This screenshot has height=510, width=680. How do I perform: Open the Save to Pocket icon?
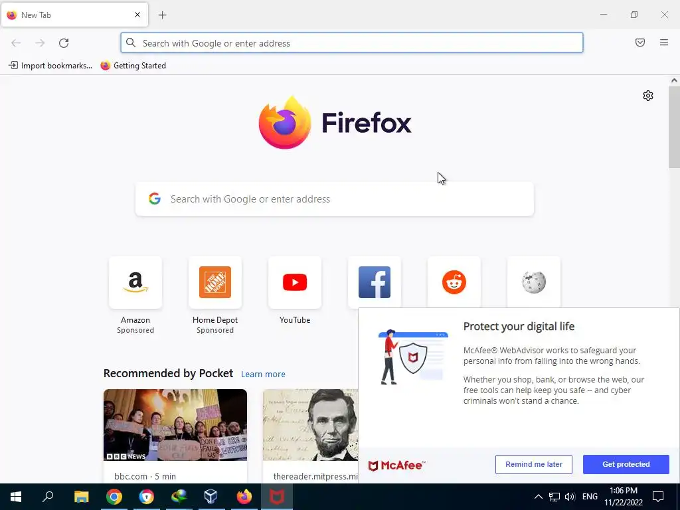639,42
